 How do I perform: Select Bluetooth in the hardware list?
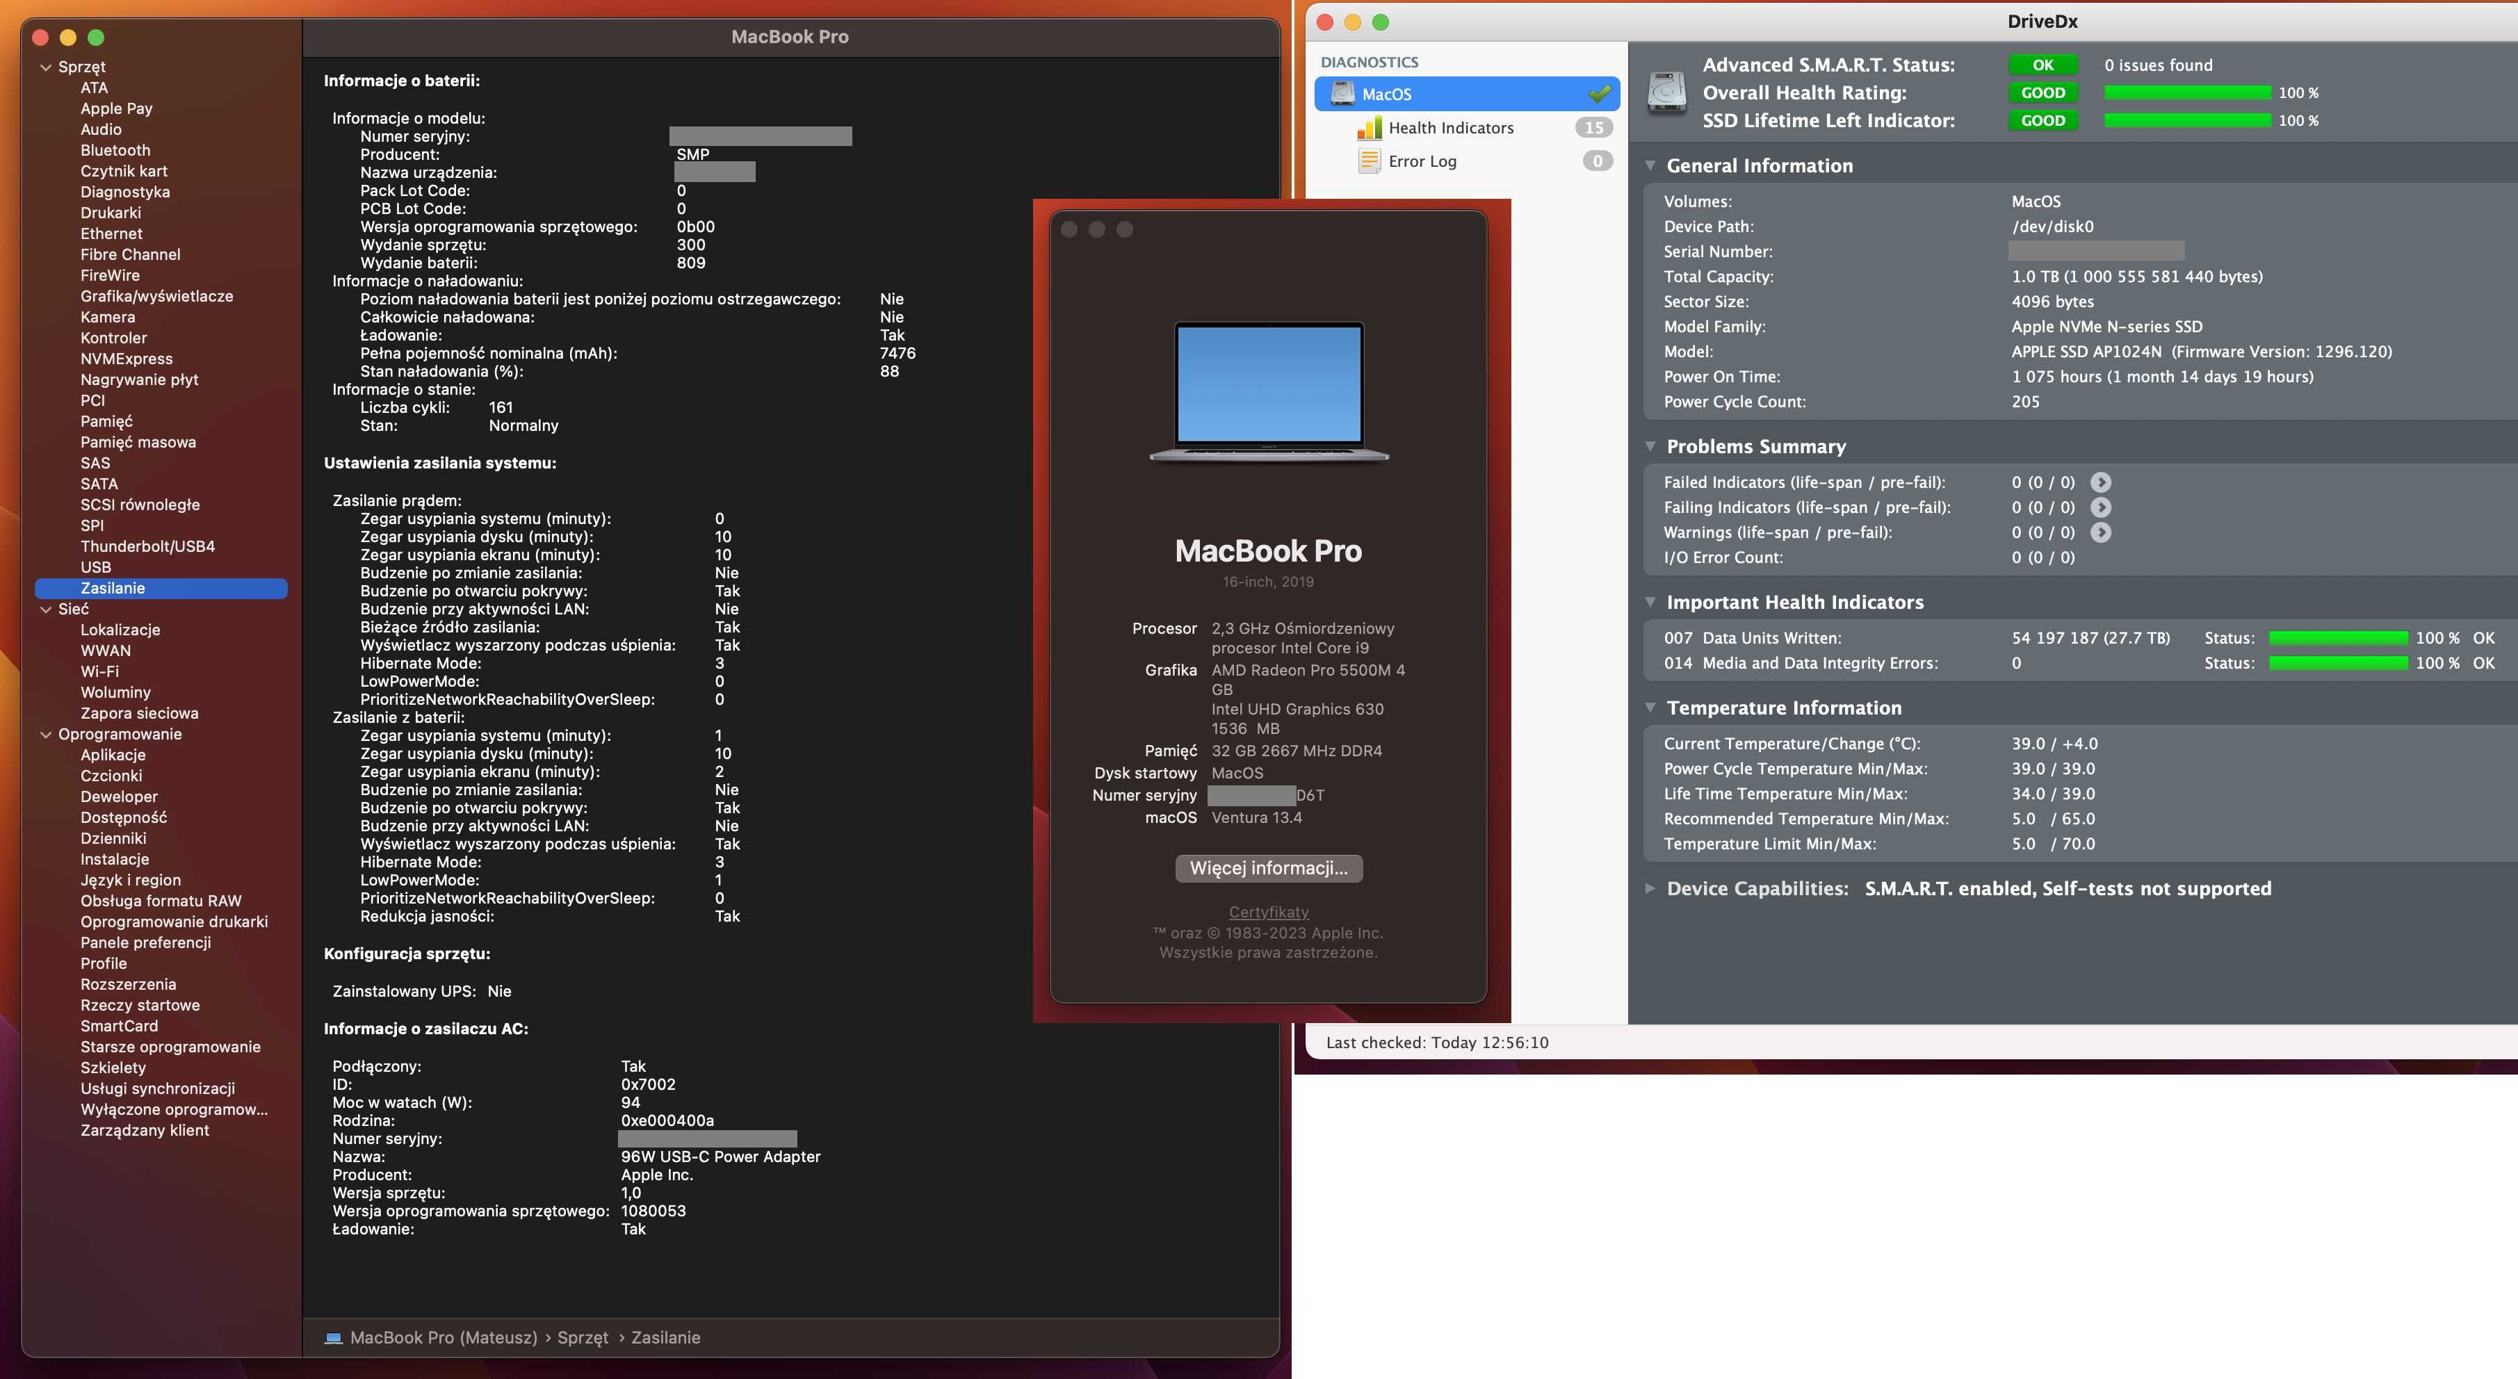tap(115, 151)
